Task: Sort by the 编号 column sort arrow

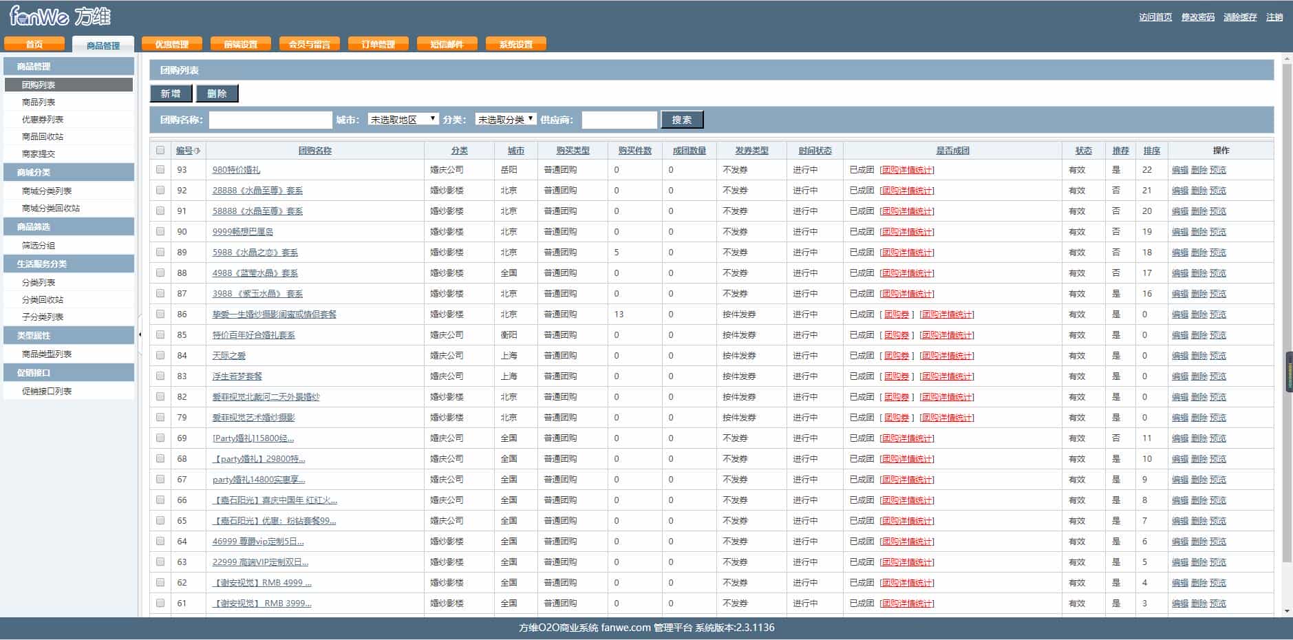Action: point(197,151)
